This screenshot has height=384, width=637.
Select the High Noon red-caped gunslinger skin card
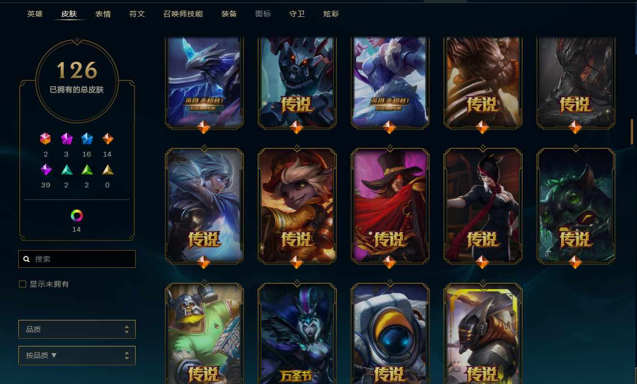coord(389,206)
